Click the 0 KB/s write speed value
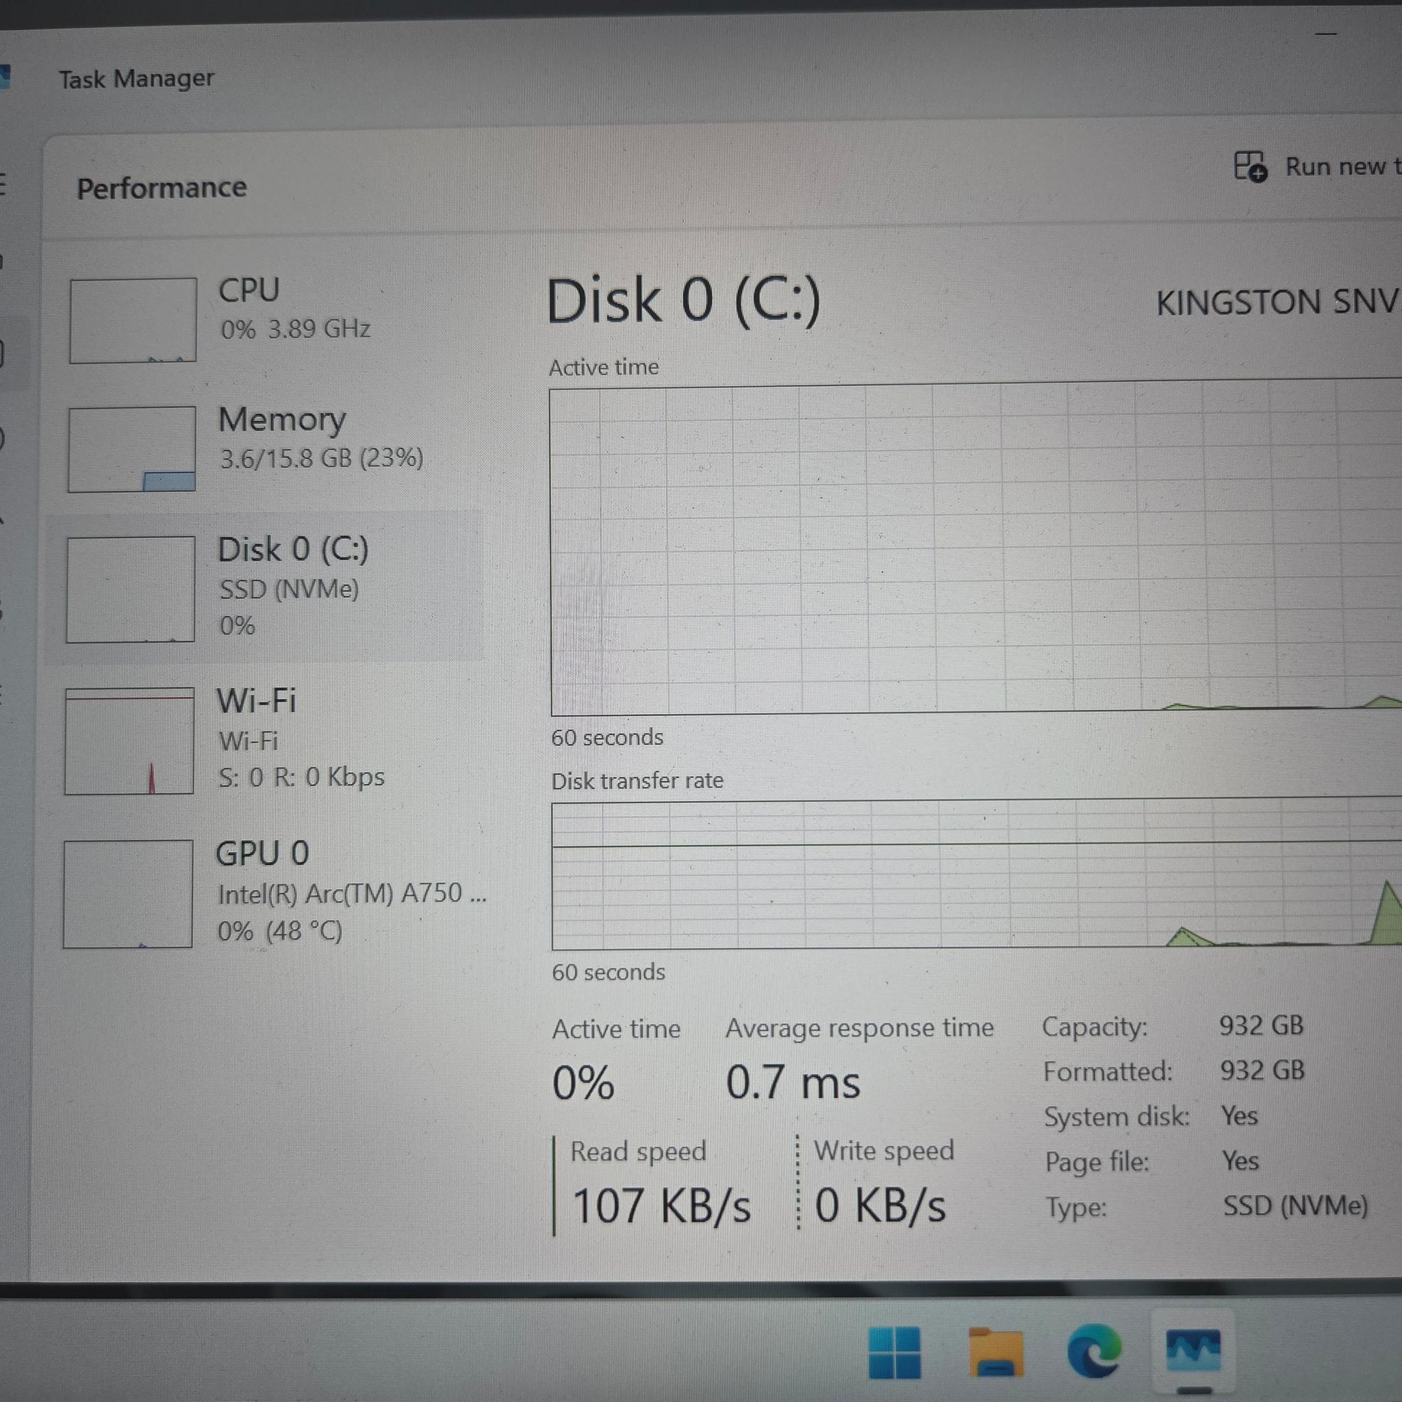1402x1402 pixels. [880, 1206]
